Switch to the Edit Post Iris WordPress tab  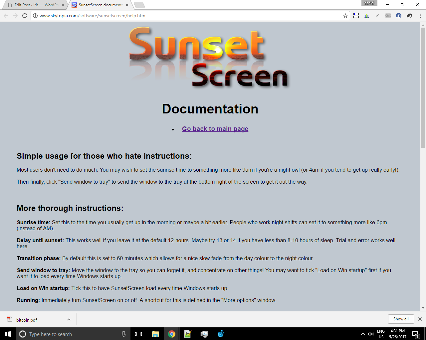(36, 5)
